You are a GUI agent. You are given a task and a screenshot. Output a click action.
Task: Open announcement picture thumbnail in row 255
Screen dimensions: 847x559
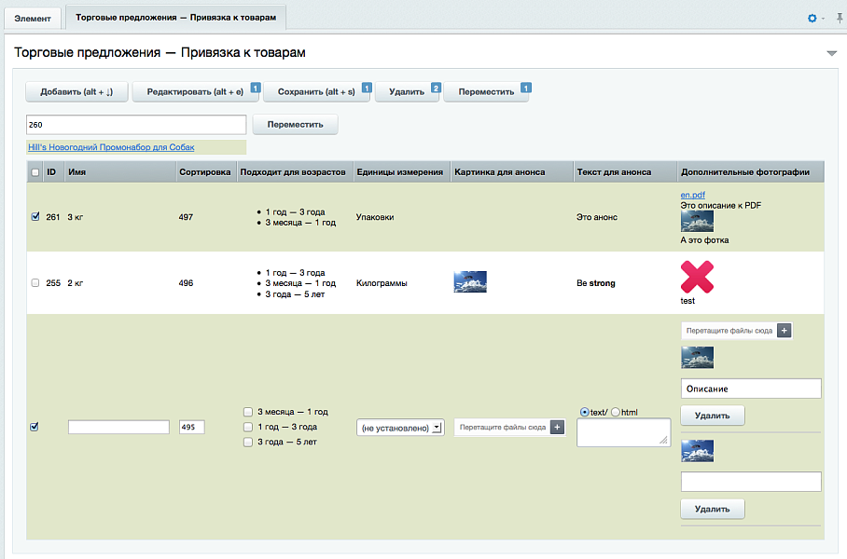(x=470, y=282)
